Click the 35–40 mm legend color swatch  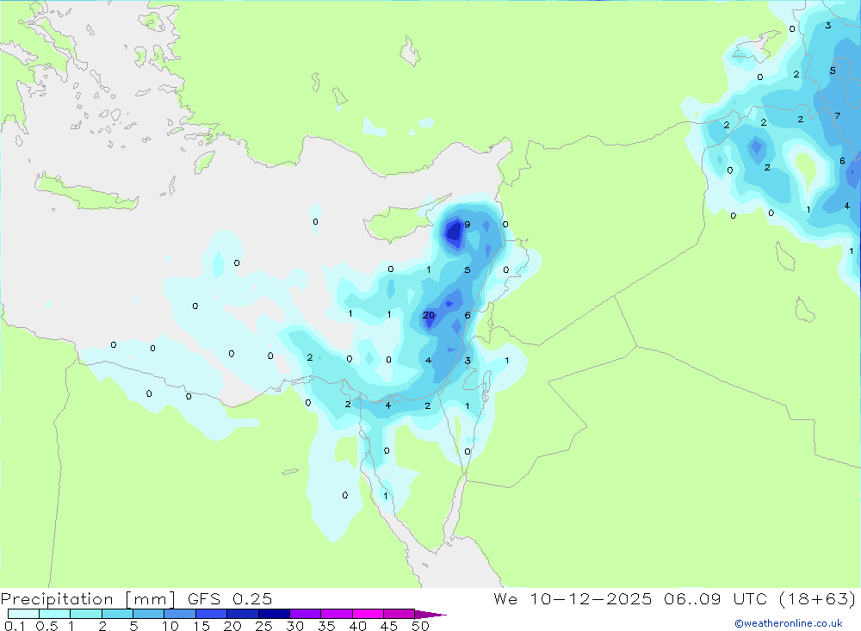337,614
